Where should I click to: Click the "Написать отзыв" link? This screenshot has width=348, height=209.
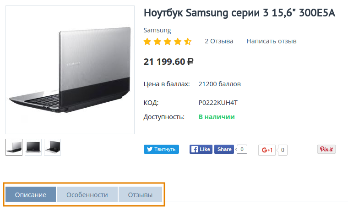coord(272,41)
